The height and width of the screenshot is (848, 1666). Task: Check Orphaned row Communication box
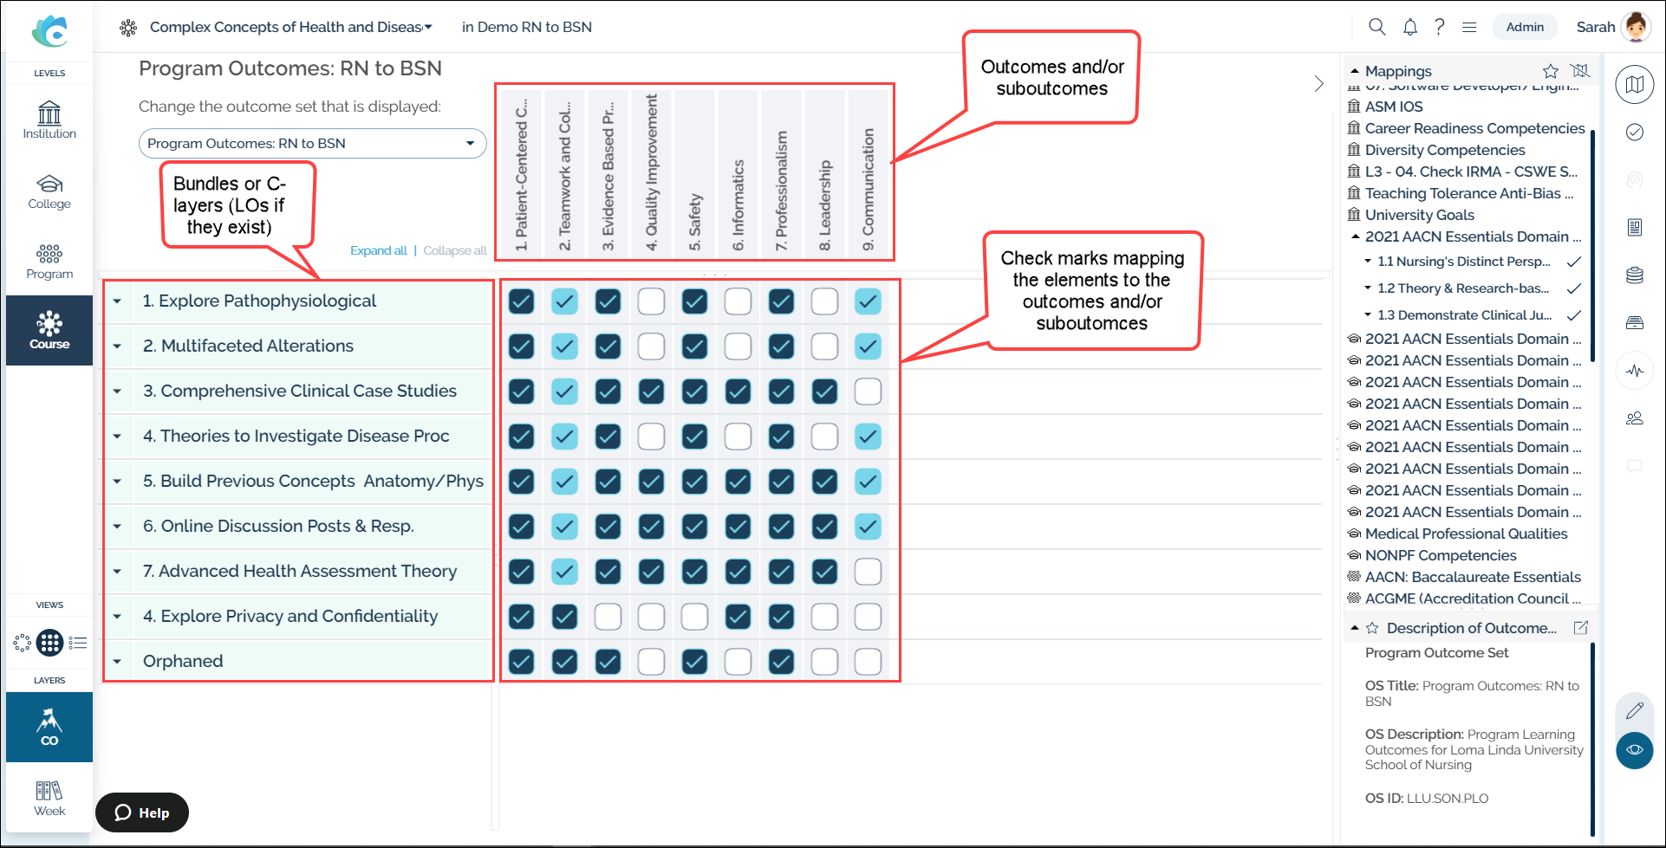tap(868, 662)
